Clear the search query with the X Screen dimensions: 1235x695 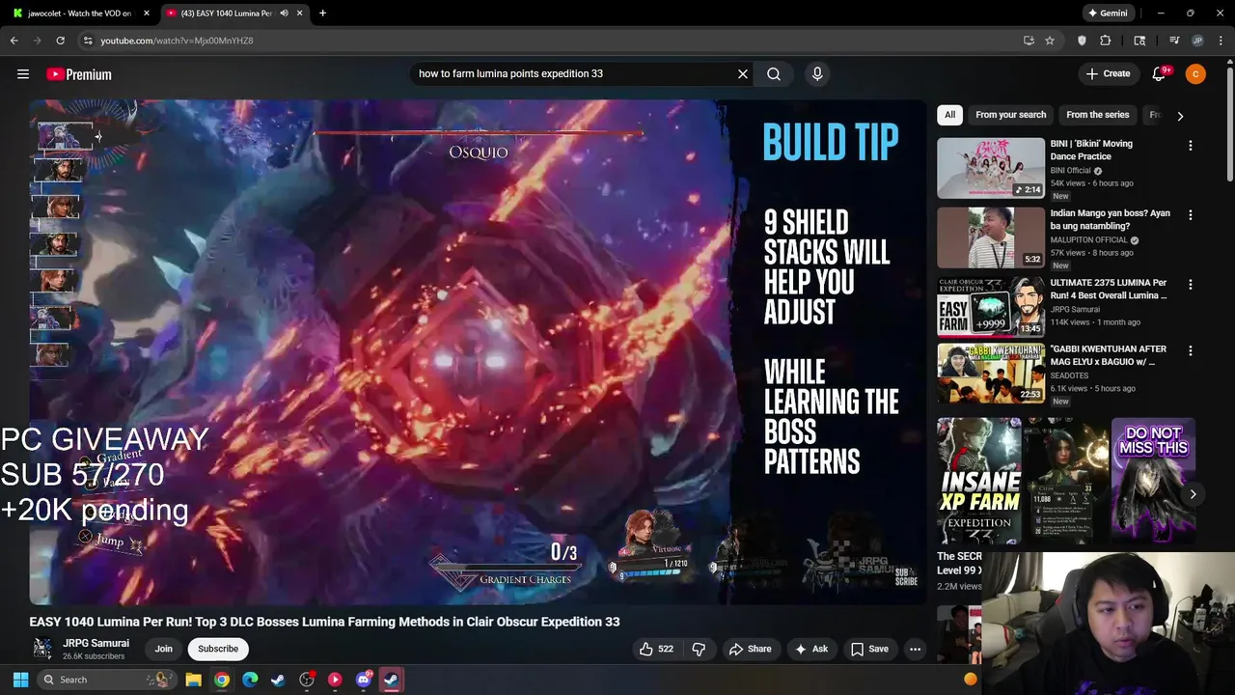point(743,73)
